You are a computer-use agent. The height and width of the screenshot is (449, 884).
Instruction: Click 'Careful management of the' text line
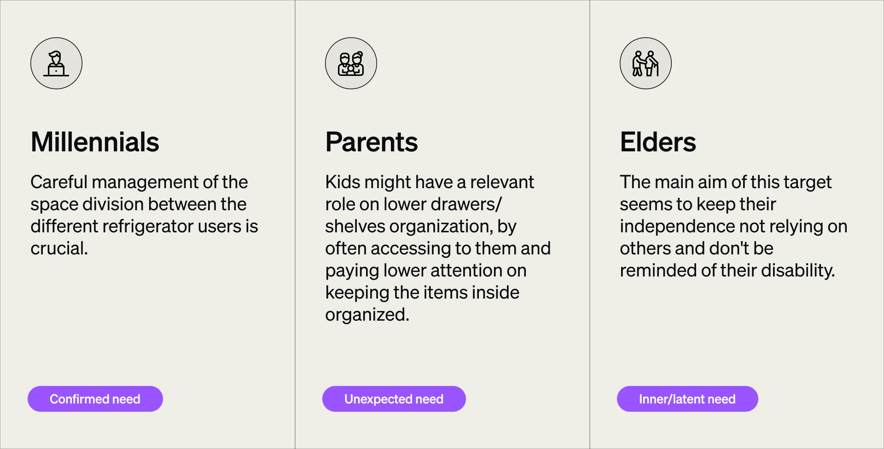[139, 182]
